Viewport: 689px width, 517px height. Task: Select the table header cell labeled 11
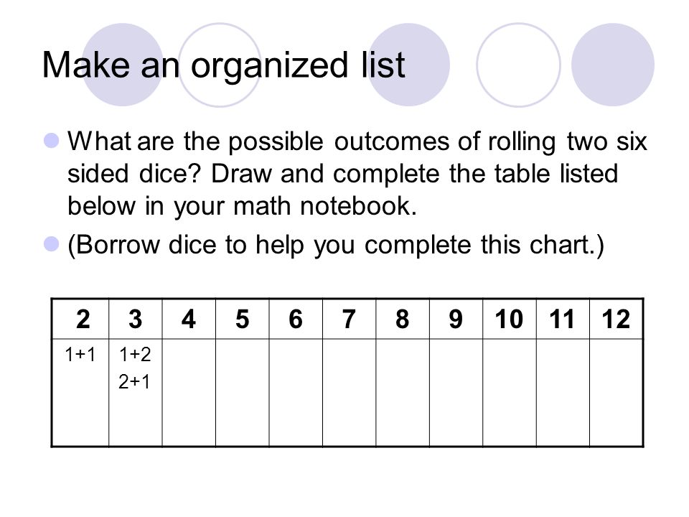tap(563, 319)
